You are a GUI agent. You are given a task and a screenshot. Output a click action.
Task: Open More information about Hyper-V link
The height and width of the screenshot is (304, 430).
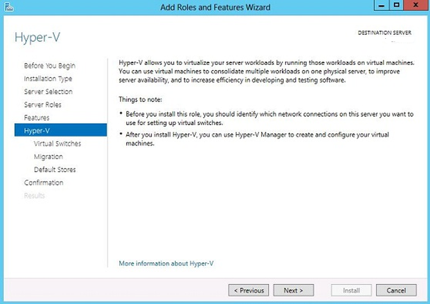(166, 264)
